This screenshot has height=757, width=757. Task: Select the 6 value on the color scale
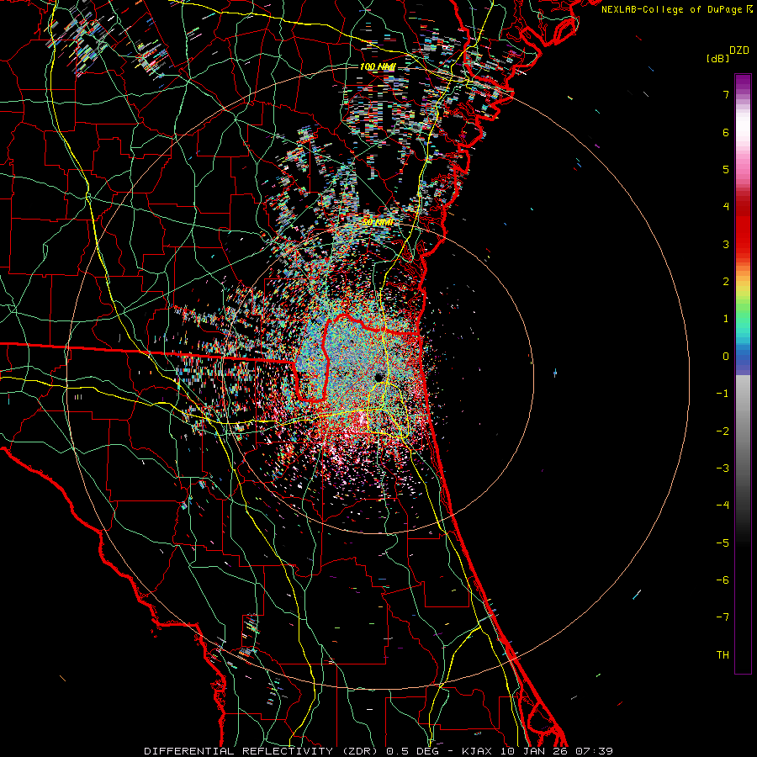coord(726,132)
